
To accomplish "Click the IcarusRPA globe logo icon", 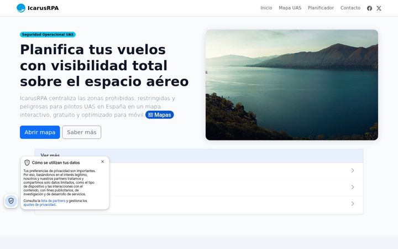I will 21,8.
